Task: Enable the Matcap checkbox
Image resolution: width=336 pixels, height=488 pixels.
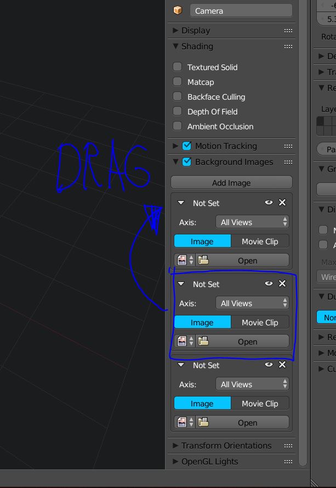Action: [177, 82]
